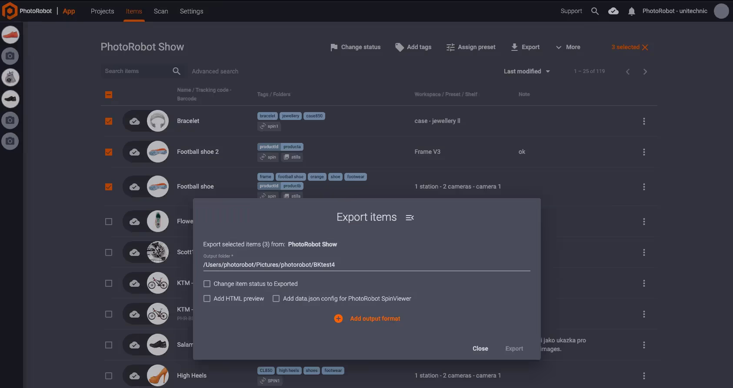This screenshot has height=388, width=733.
Task: Click the spin1 folder chip on Bracelet
Action: [x=269, y=126]
